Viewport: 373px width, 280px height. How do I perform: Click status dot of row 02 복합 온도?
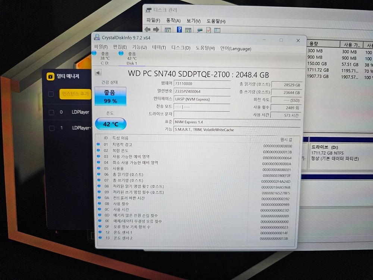point(98,150)
